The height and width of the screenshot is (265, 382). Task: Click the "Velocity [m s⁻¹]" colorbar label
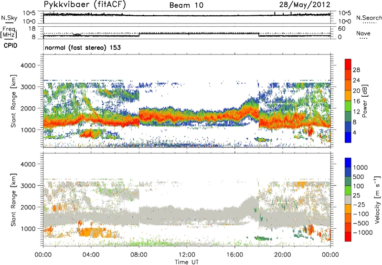377,199
